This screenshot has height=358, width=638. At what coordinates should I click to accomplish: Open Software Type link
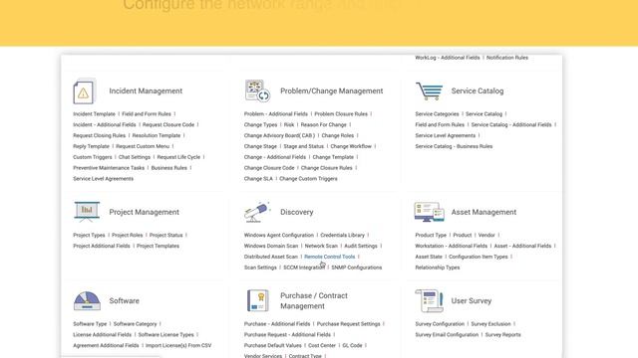point(90,324)
